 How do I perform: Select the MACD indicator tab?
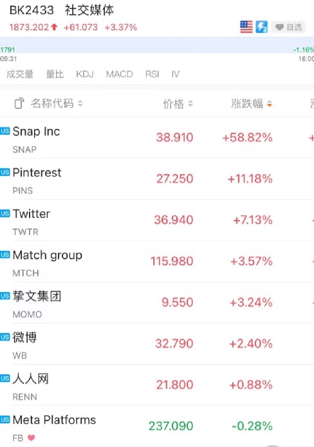click(120, 74)
